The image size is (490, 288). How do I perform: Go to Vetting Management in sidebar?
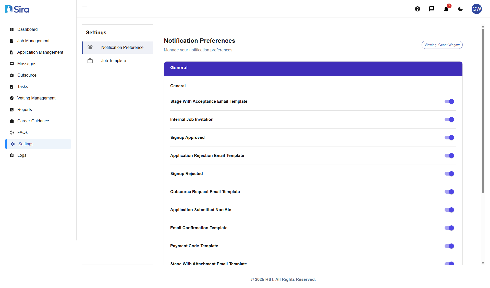click(36, 98)
